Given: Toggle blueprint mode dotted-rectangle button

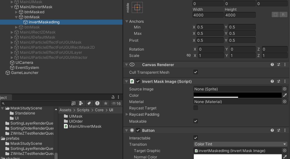Looking at the screenshot, I should 275,15.
